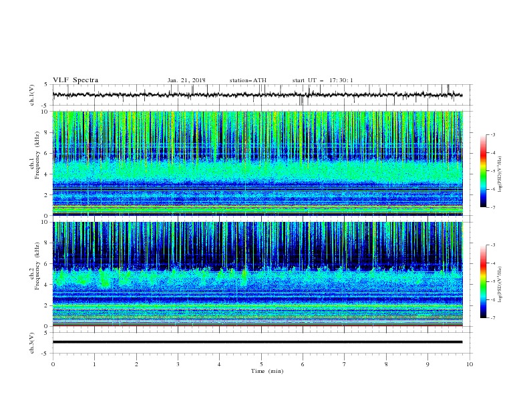Click time tick label '3' on x-axis
The height and width of the screenshot is (409, 529).
pos(178,364)
